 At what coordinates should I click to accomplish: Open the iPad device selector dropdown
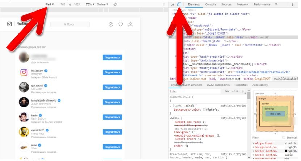point(50,4)
